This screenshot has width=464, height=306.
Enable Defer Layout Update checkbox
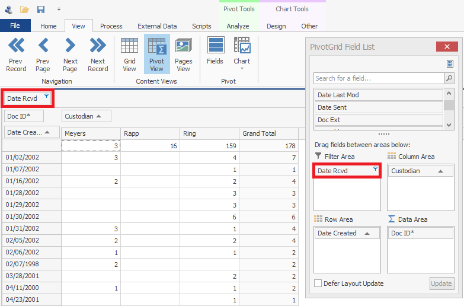318,283
